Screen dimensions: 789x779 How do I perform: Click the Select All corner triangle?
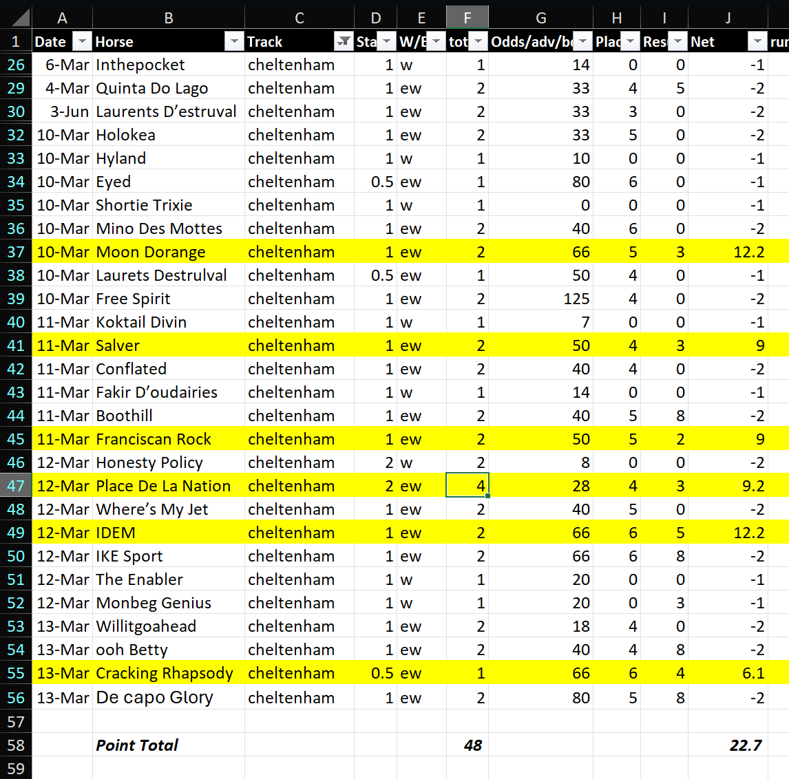pyautogui.click(x=20, y=18)
